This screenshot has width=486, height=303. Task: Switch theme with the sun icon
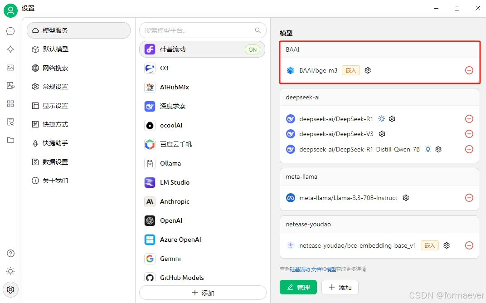point(10,271)
